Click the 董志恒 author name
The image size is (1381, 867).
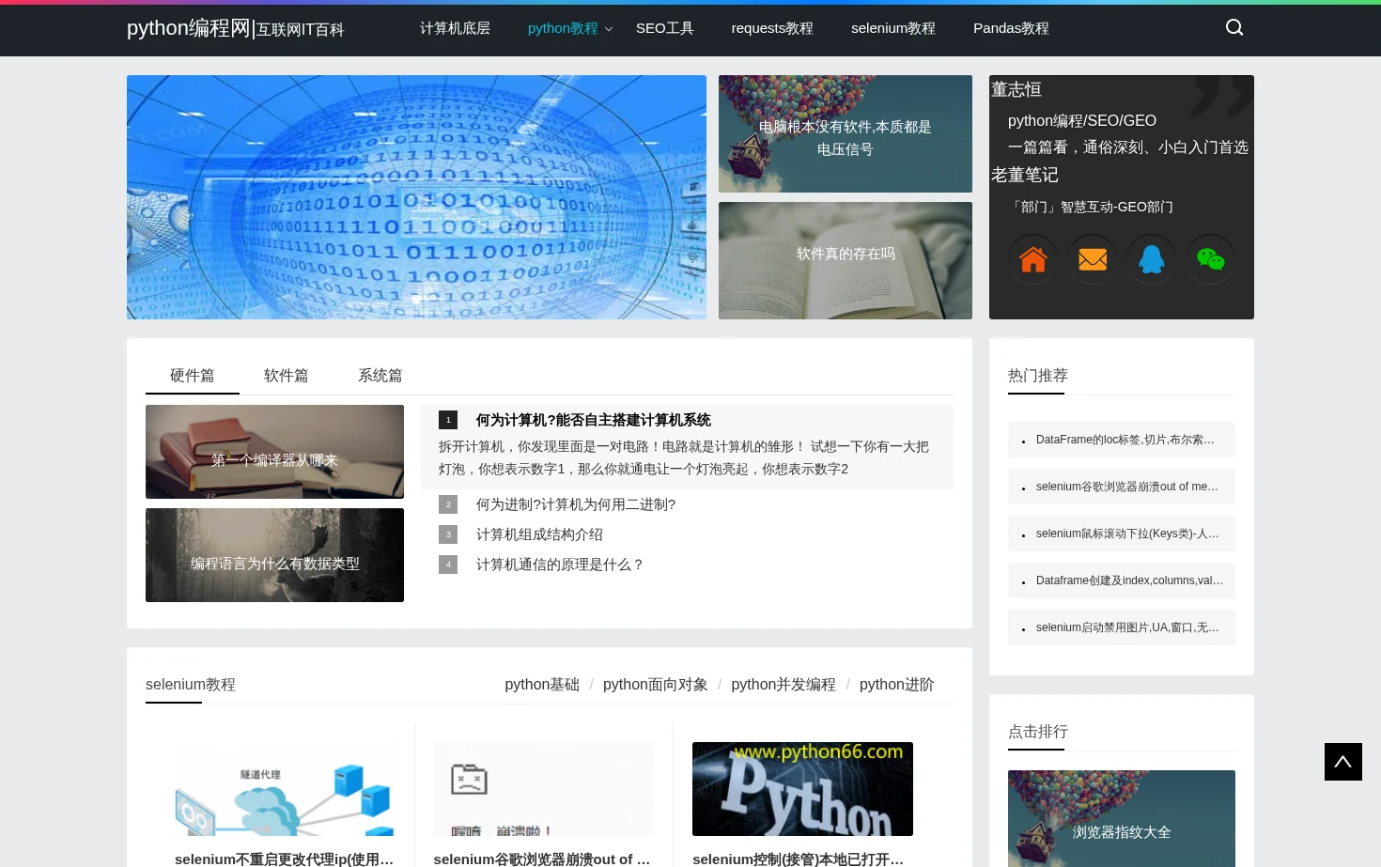click(x=1016, y=89)
